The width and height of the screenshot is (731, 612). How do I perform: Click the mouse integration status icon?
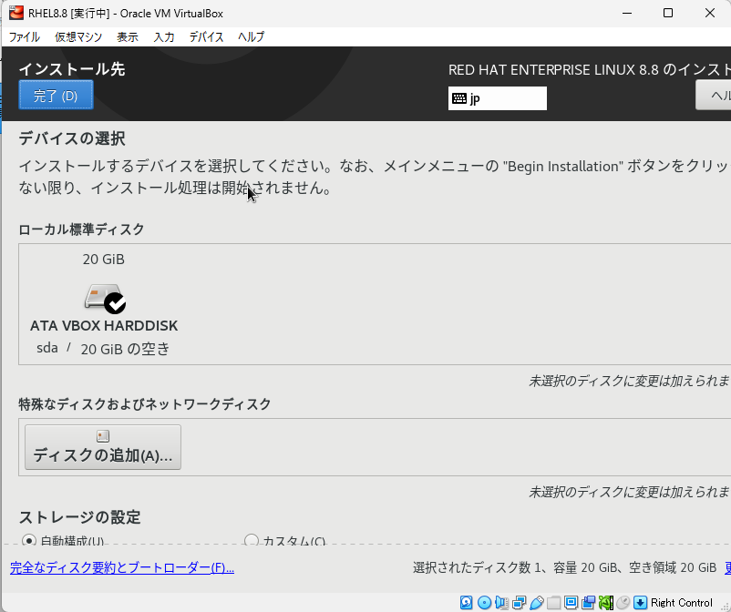(623, 602)
